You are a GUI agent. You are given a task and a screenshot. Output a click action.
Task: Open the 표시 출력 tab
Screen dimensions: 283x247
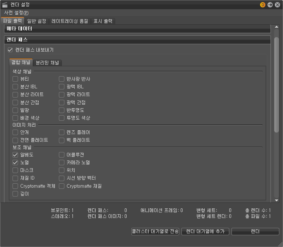tap(103, 21)
